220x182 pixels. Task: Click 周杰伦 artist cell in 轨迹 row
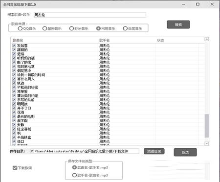pos(105,83)
